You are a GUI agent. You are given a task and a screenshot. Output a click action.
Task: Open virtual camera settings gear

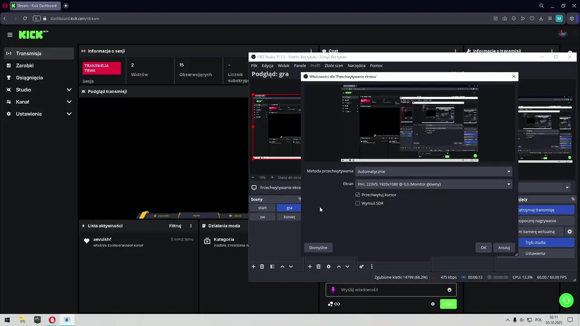coord(570,231)
